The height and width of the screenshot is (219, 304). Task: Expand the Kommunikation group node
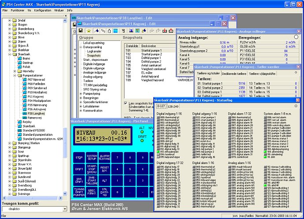81,111
